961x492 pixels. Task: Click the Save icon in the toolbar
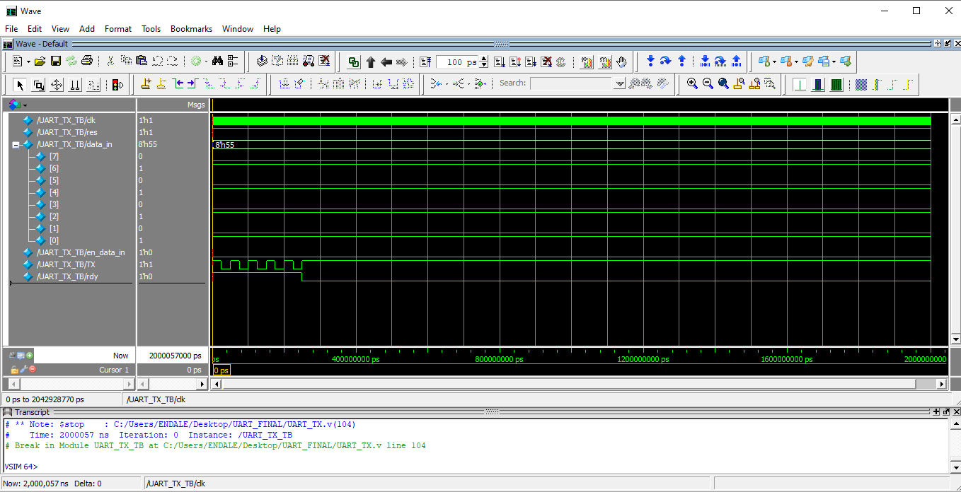[x=55, y=61]
